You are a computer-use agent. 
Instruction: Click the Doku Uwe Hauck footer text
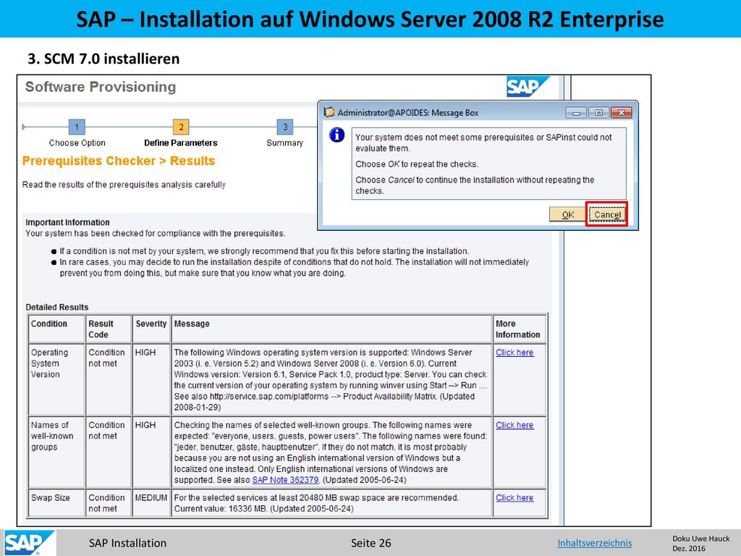tap(700, 539)
